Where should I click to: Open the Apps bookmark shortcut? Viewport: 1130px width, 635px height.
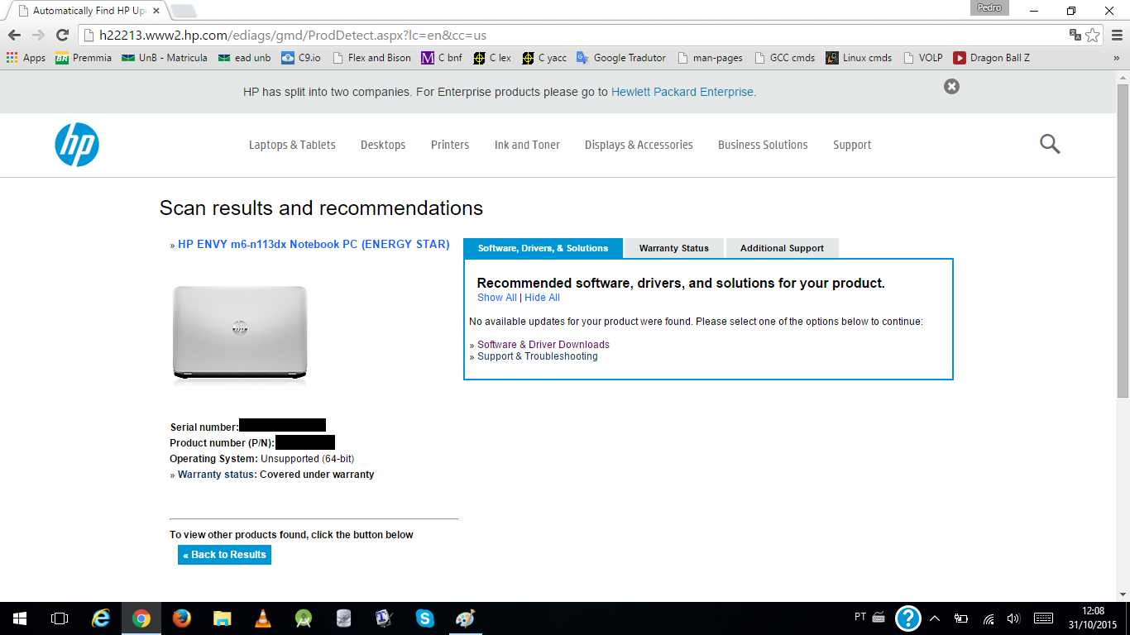[x=26, y=58]
